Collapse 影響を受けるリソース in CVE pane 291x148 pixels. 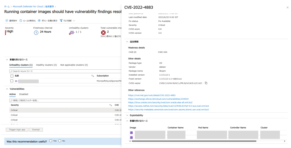[x=127, y=121]
